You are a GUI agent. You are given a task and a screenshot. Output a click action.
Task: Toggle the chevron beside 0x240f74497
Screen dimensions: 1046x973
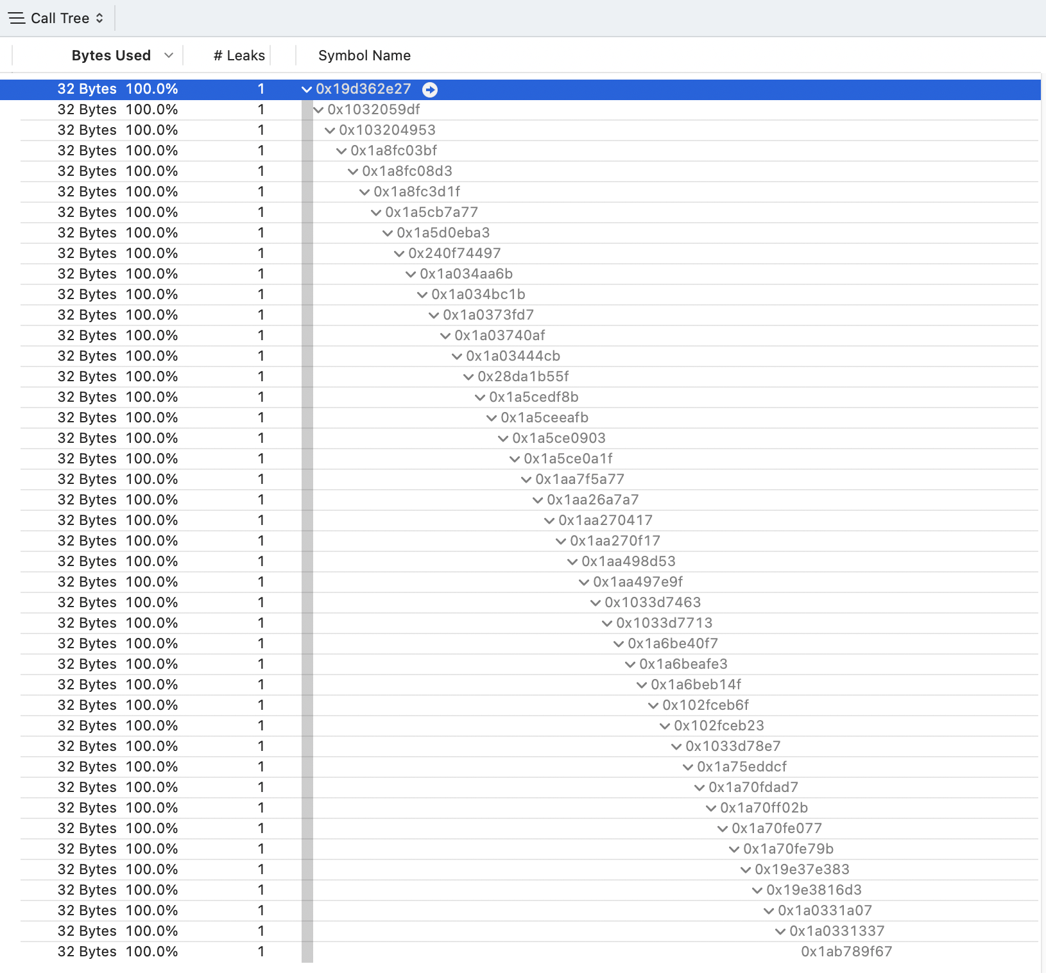[x=399, y=254]
